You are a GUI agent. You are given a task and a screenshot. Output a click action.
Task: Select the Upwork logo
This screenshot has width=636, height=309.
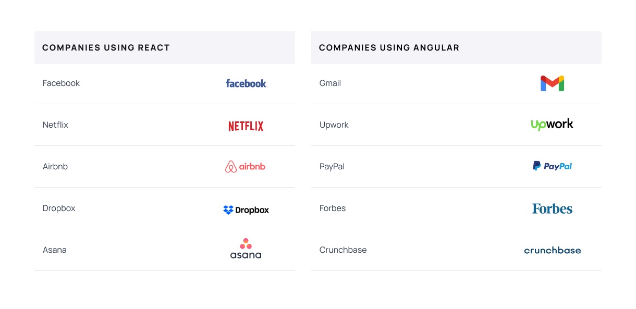coord(552,125)
